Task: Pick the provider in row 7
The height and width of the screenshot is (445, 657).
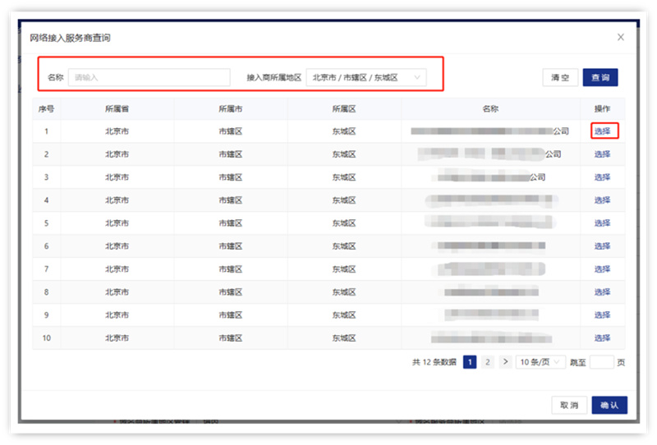Action: click(x=603, y=269)
